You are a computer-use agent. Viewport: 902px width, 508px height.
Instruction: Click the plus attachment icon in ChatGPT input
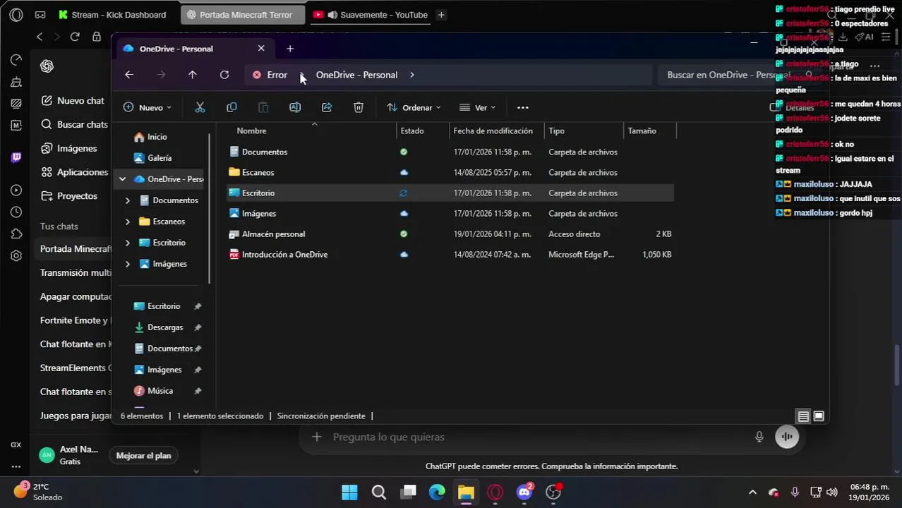(317, 437)
